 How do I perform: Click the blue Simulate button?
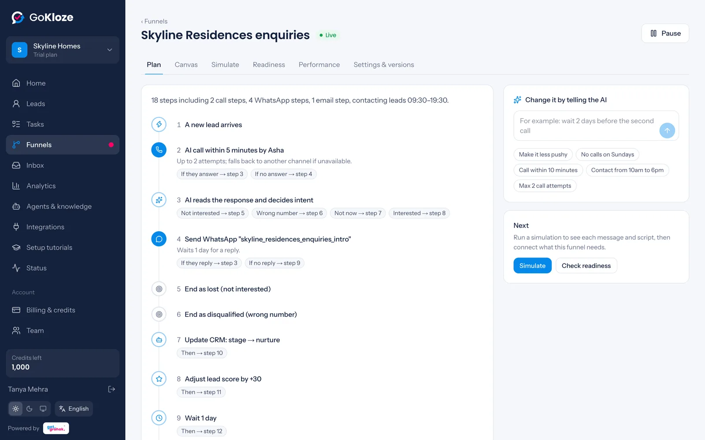coord(532,266)
